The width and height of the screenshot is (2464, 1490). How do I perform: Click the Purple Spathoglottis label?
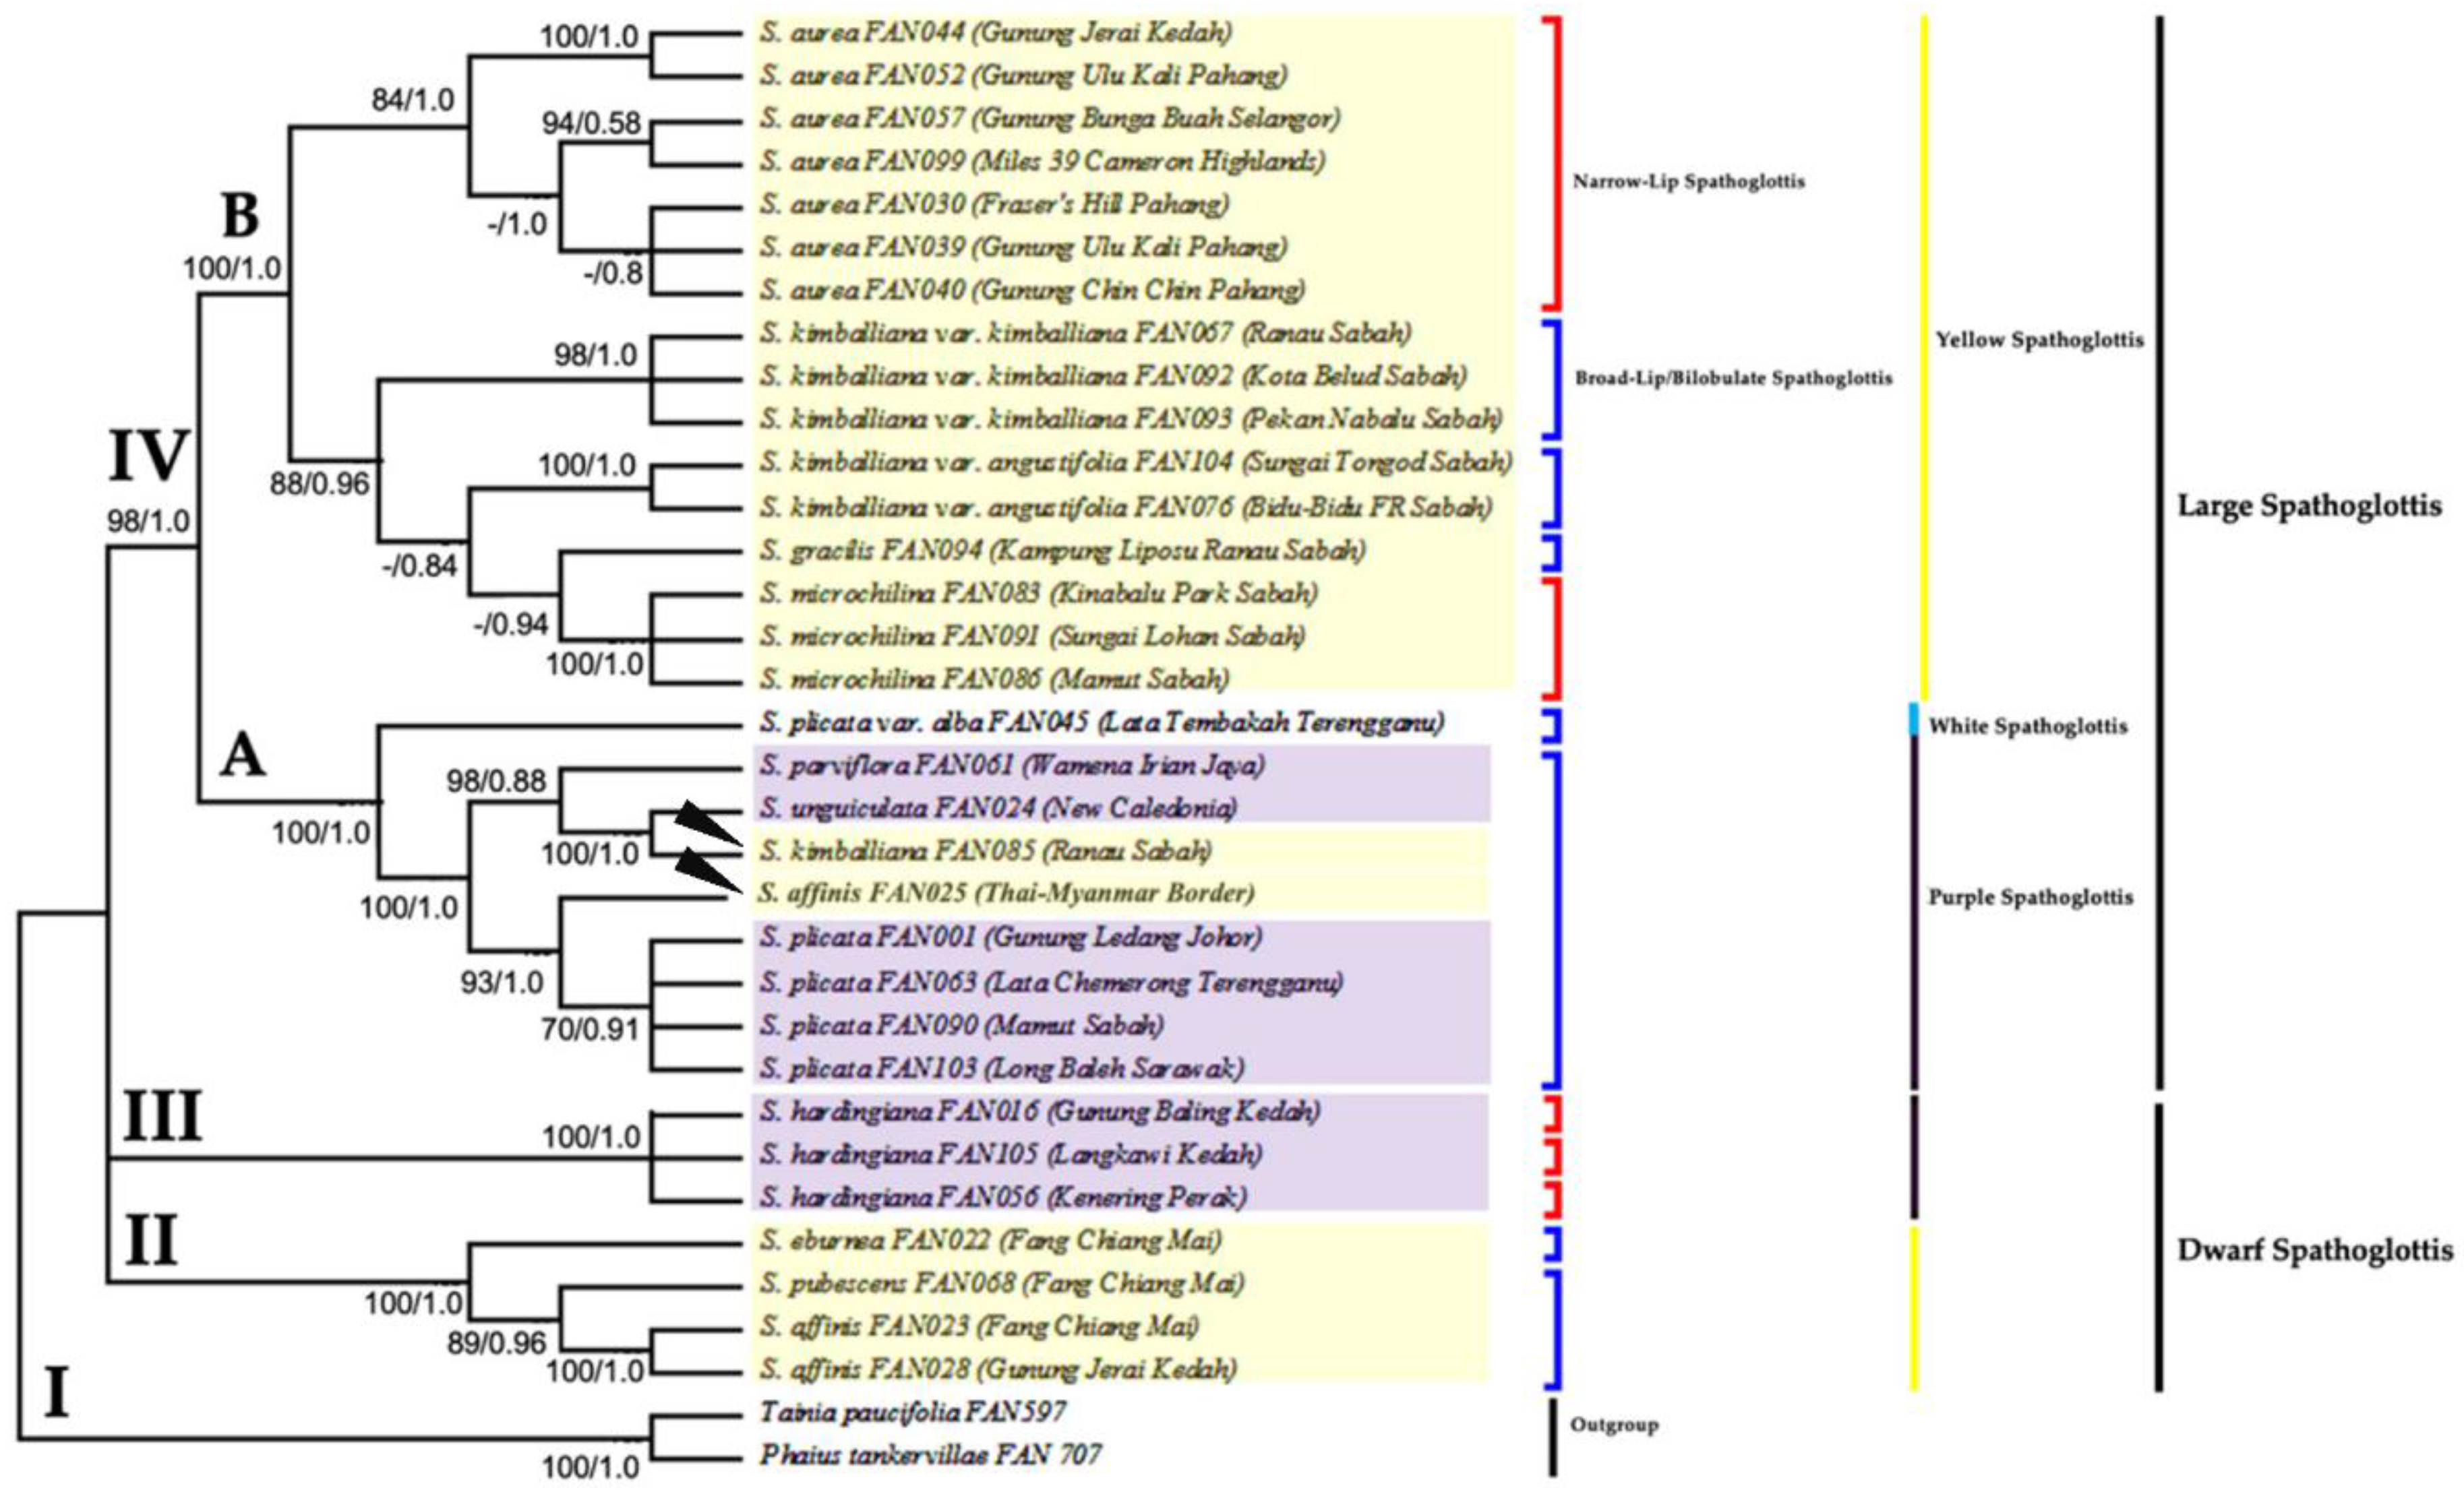2030,898
